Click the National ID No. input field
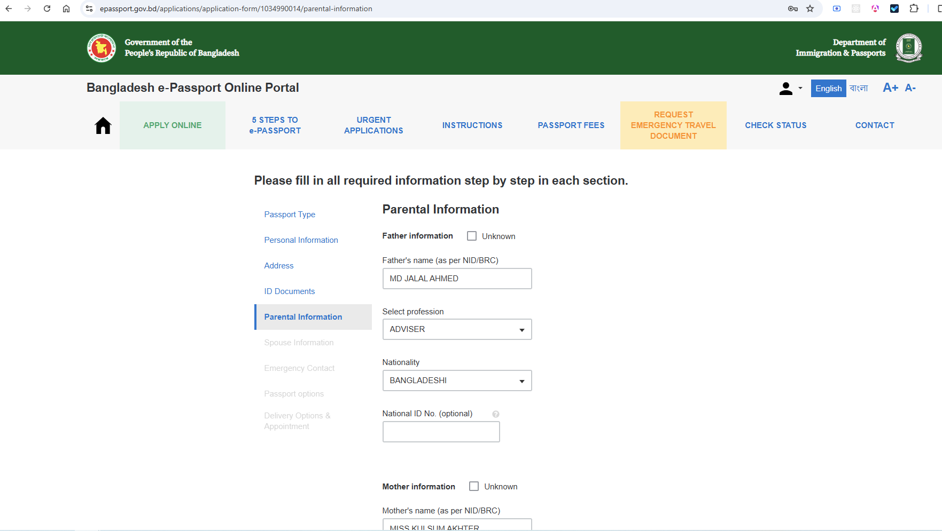 pos(441,432)
